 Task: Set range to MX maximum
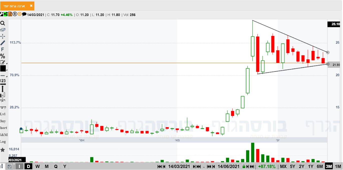283,166
